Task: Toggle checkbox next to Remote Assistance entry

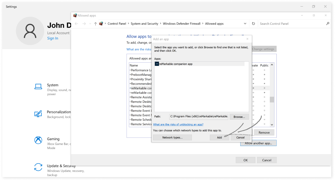Action: (x=131, y=97)
